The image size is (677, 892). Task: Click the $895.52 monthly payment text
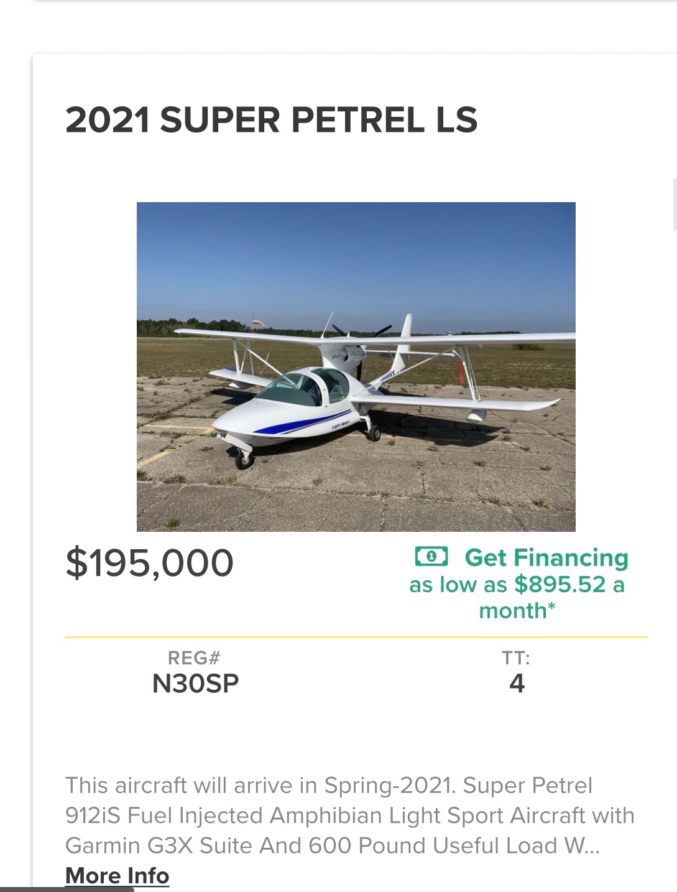[560, 585]
